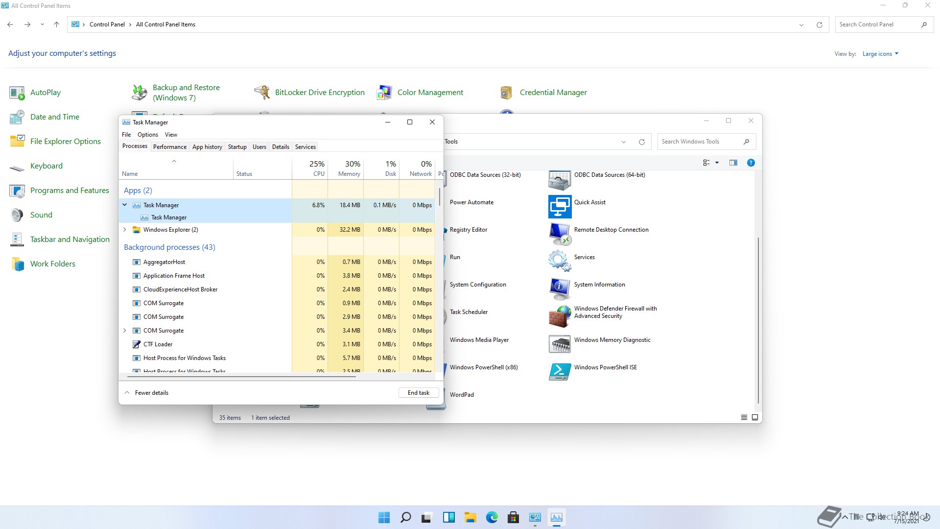This screenshot has height=529, width=940.
Task: Open Control Panel address bar history dropdown
Action: point(801,24)
